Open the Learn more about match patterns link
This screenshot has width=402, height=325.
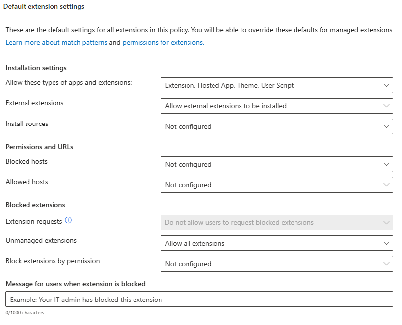coord(56,43)
